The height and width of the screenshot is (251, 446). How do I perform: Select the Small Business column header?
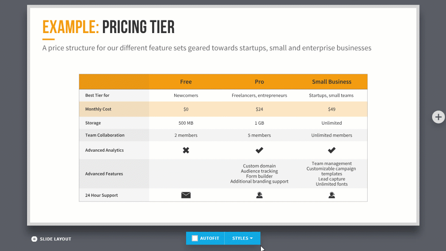(332, 82)
